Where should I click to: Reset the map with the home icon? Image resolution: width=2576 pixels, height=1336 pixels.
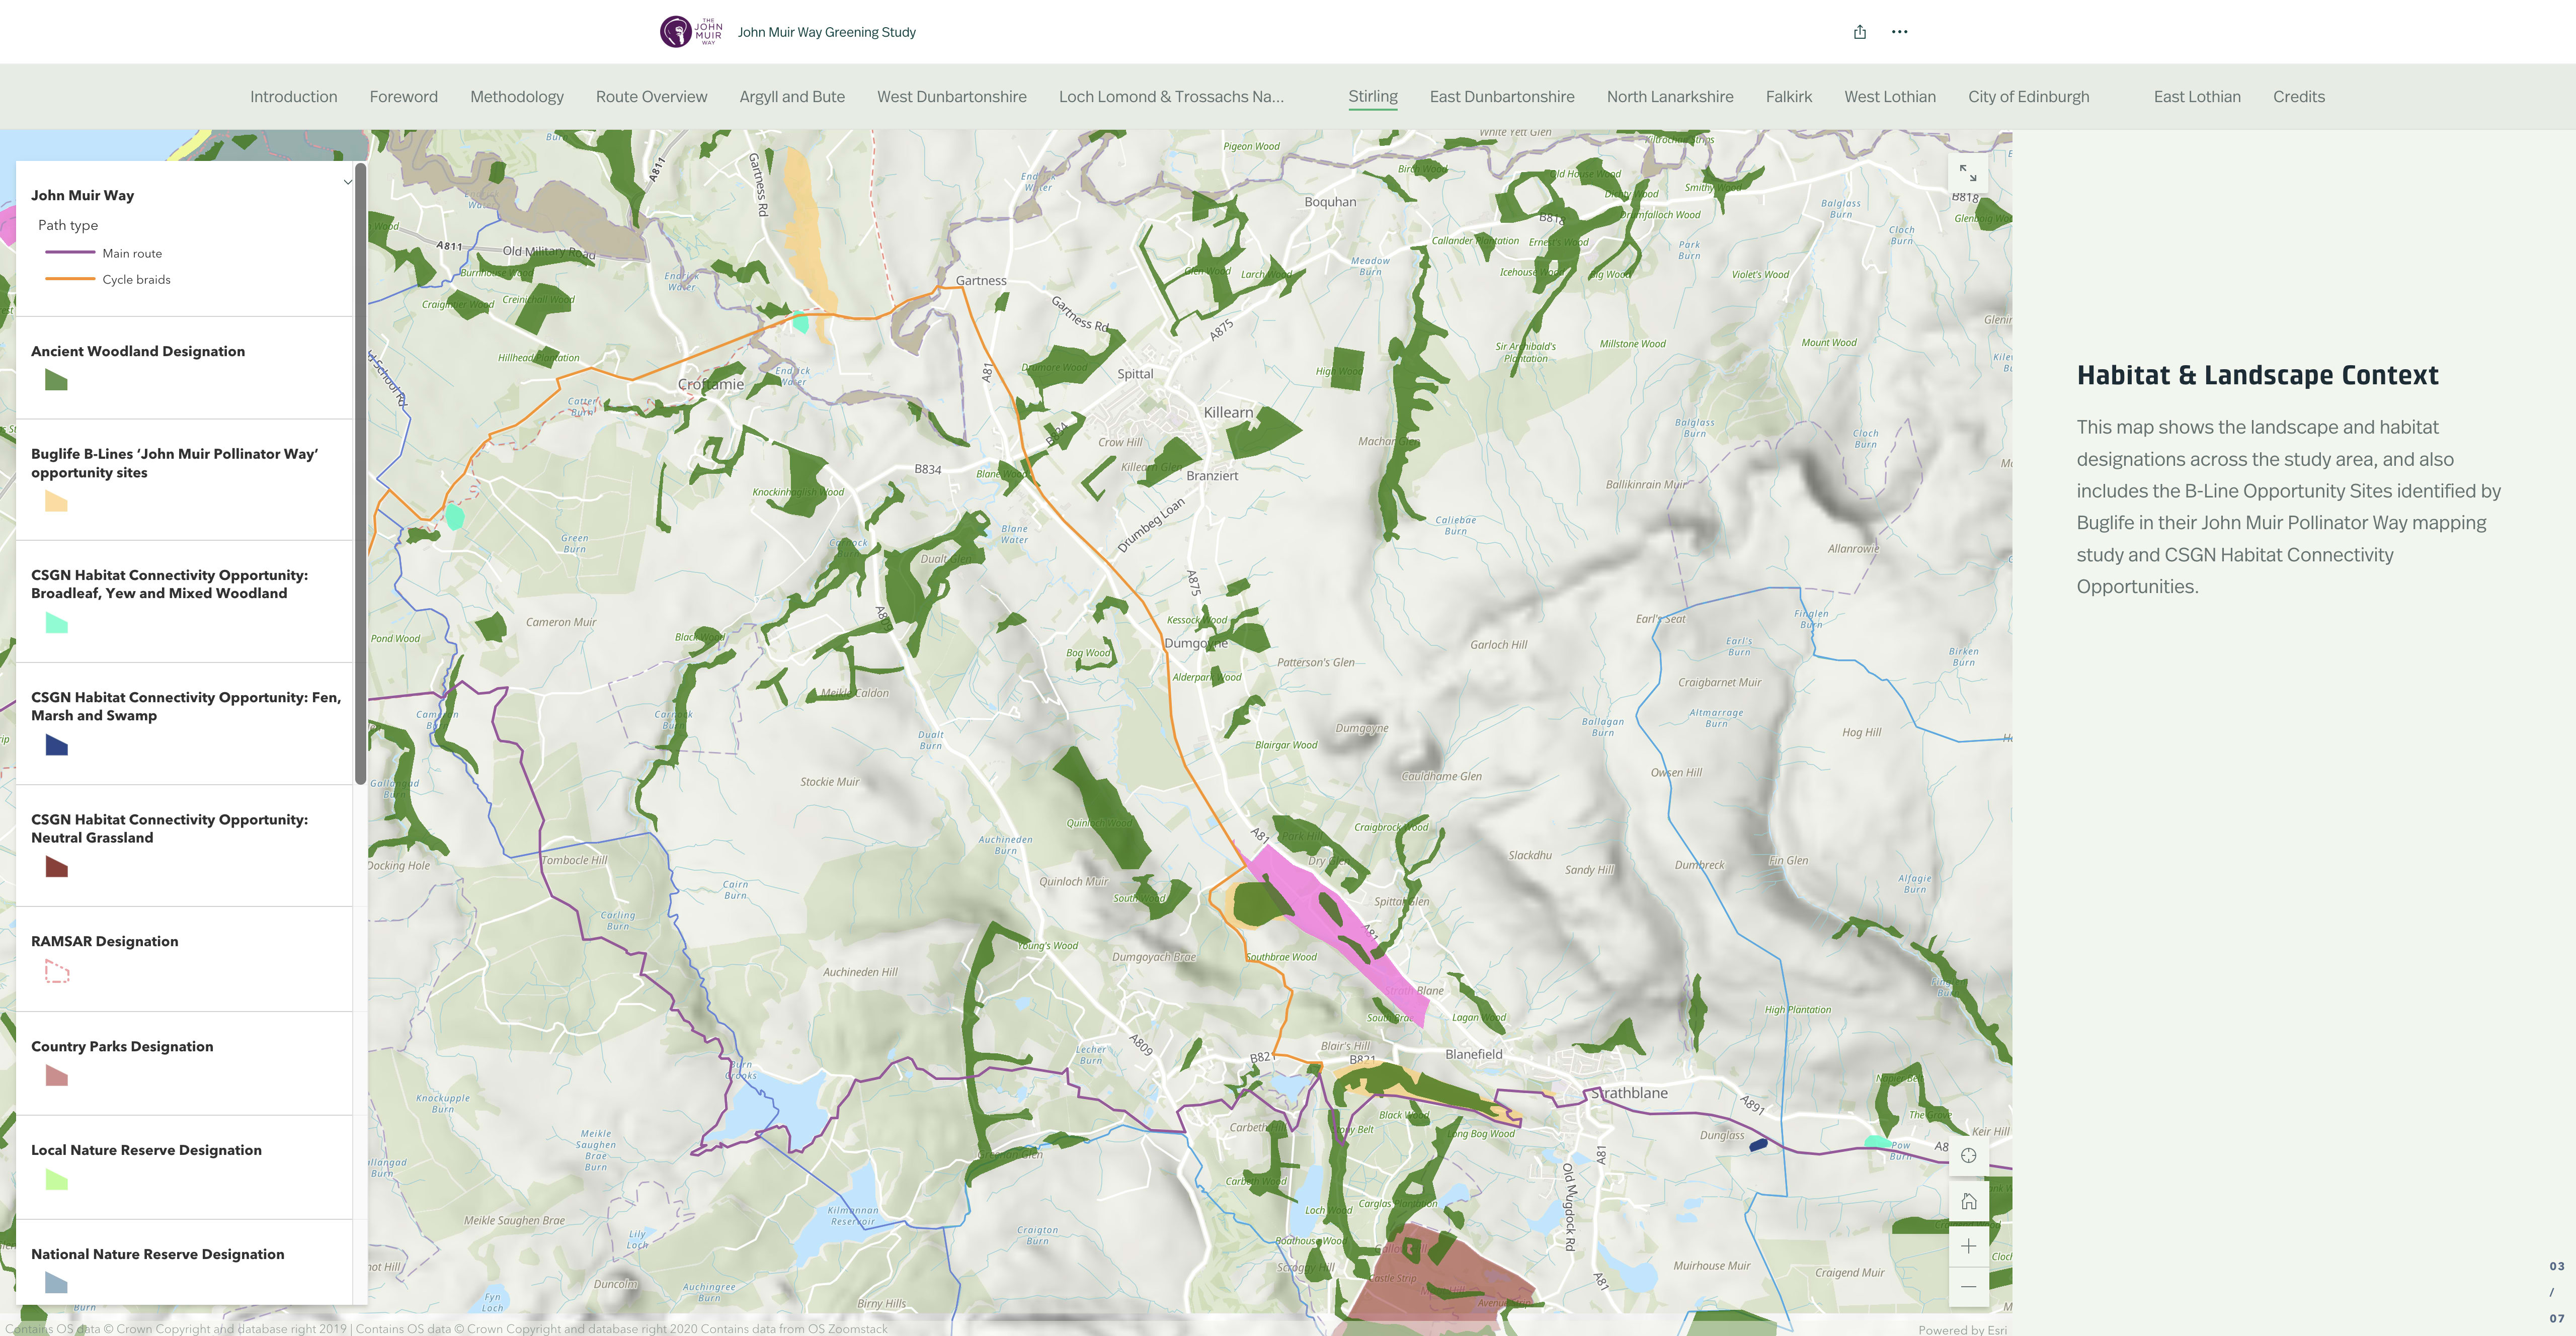tap(1968, 1201)
